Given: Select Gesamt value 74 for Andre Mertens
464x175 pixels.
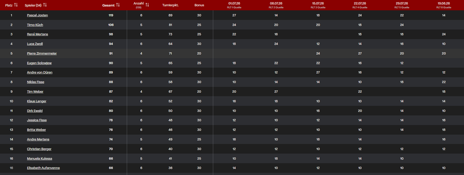Looking at the screenshot, I should point(111,140).
